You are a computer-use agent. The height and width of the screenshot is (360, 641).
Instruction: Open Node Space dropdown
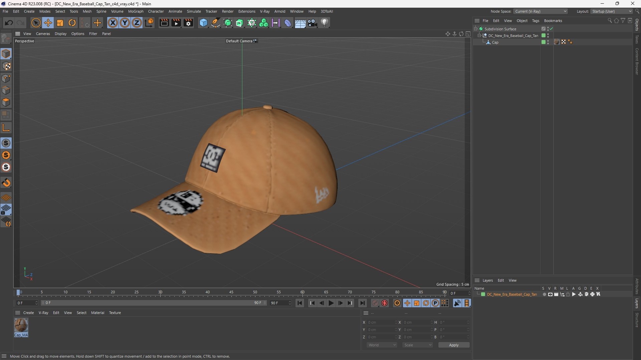541,11
